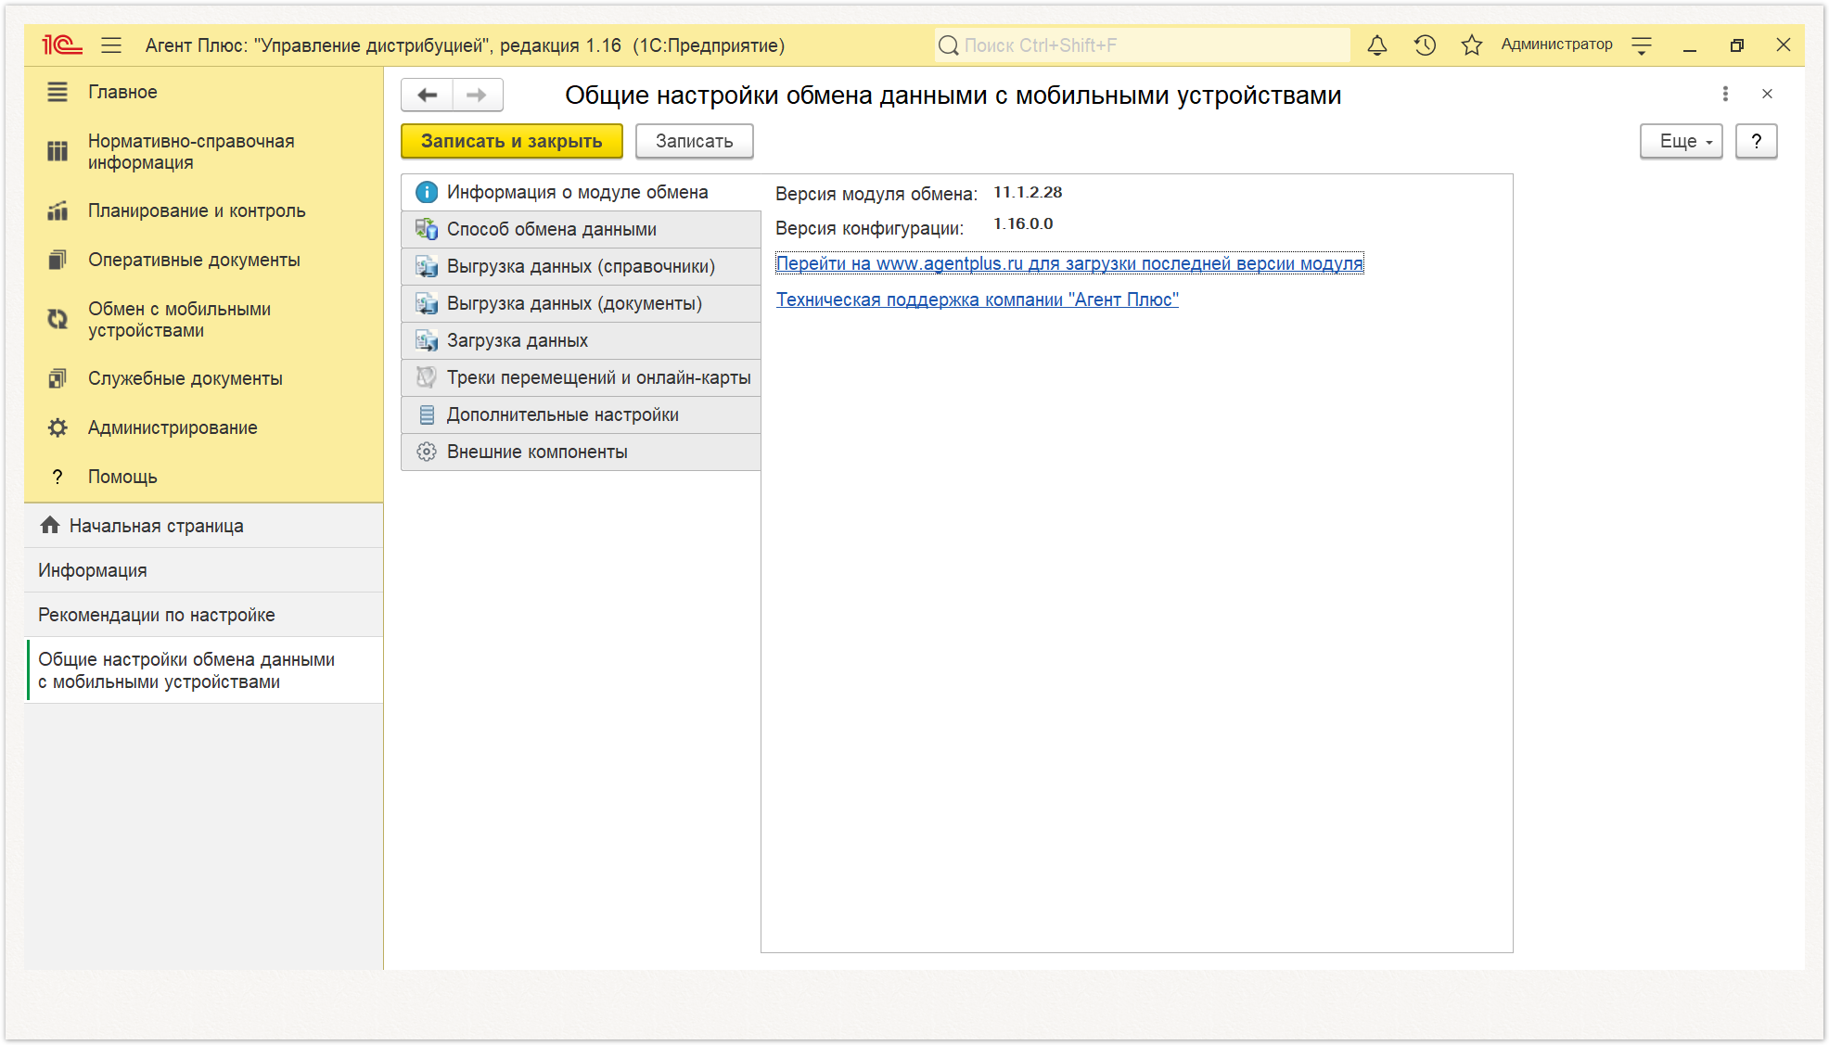The image size is (1829, 1045).
Task: Select Треки перемещений и онлайн-карты page
Action: point(581,377)
